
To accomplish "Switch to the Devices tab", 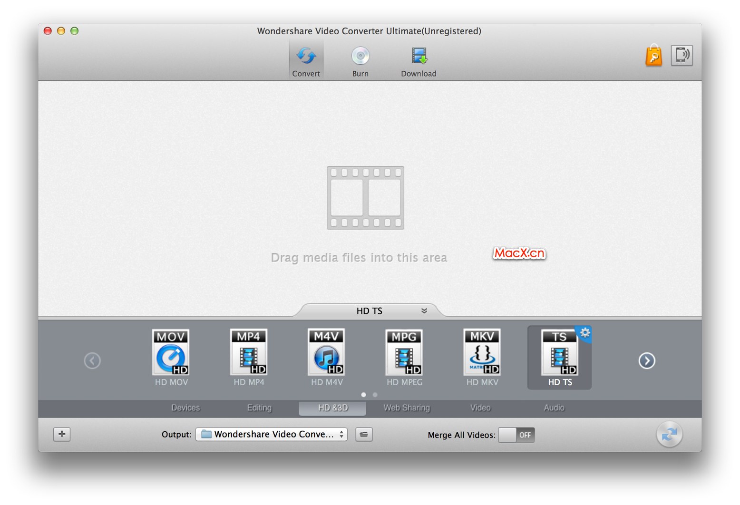I will tap(185, 408).
